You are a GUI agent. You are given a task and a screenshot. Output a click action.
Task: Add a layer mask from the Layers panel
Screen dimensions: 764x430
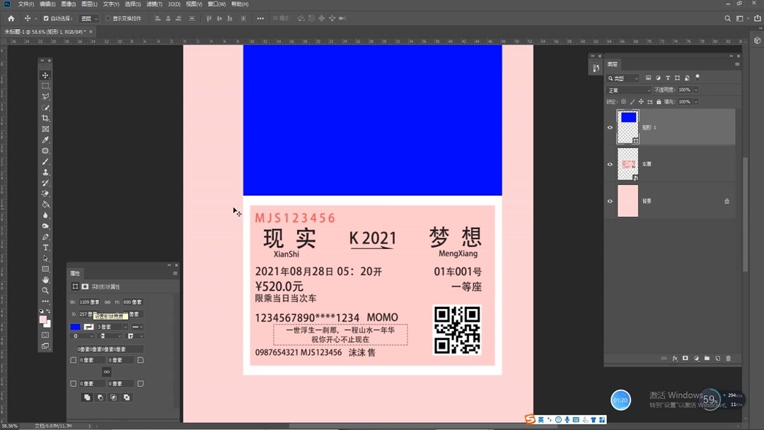(x=685, y=359)
